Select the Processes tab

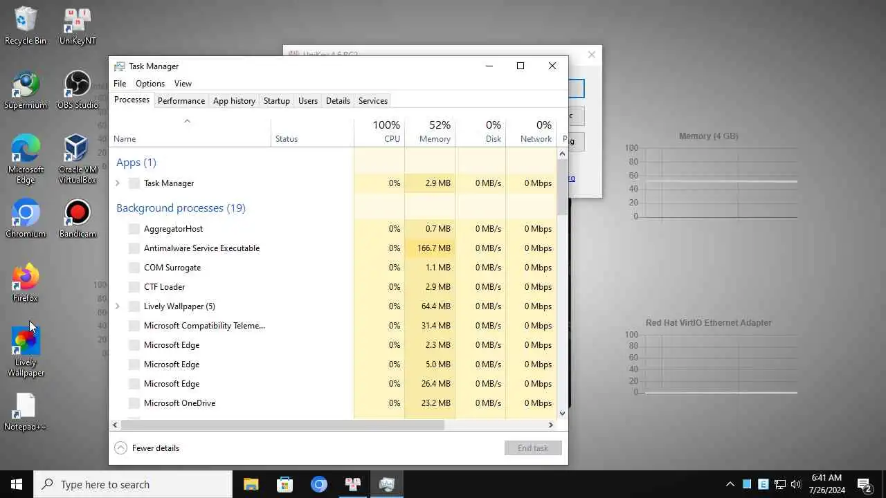click(x=132, y=100)
